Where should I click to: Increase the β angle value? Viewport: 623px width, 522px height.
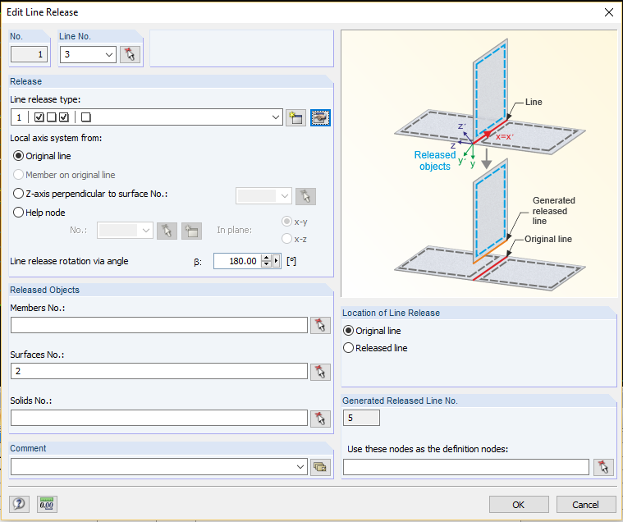[267, 258]
